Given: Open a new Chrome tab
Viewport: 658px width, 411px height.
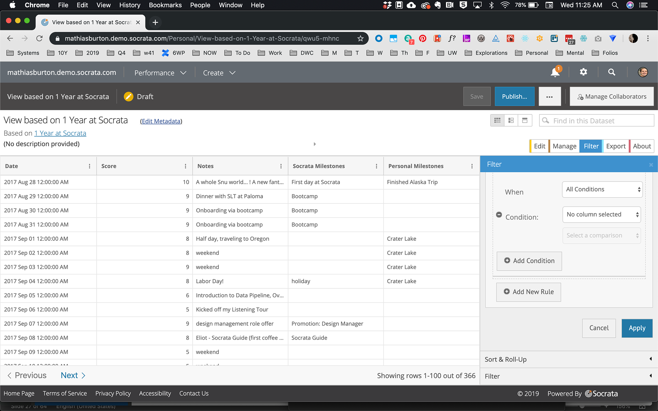Looking at the screenshot, I should [x=155, y=22].
